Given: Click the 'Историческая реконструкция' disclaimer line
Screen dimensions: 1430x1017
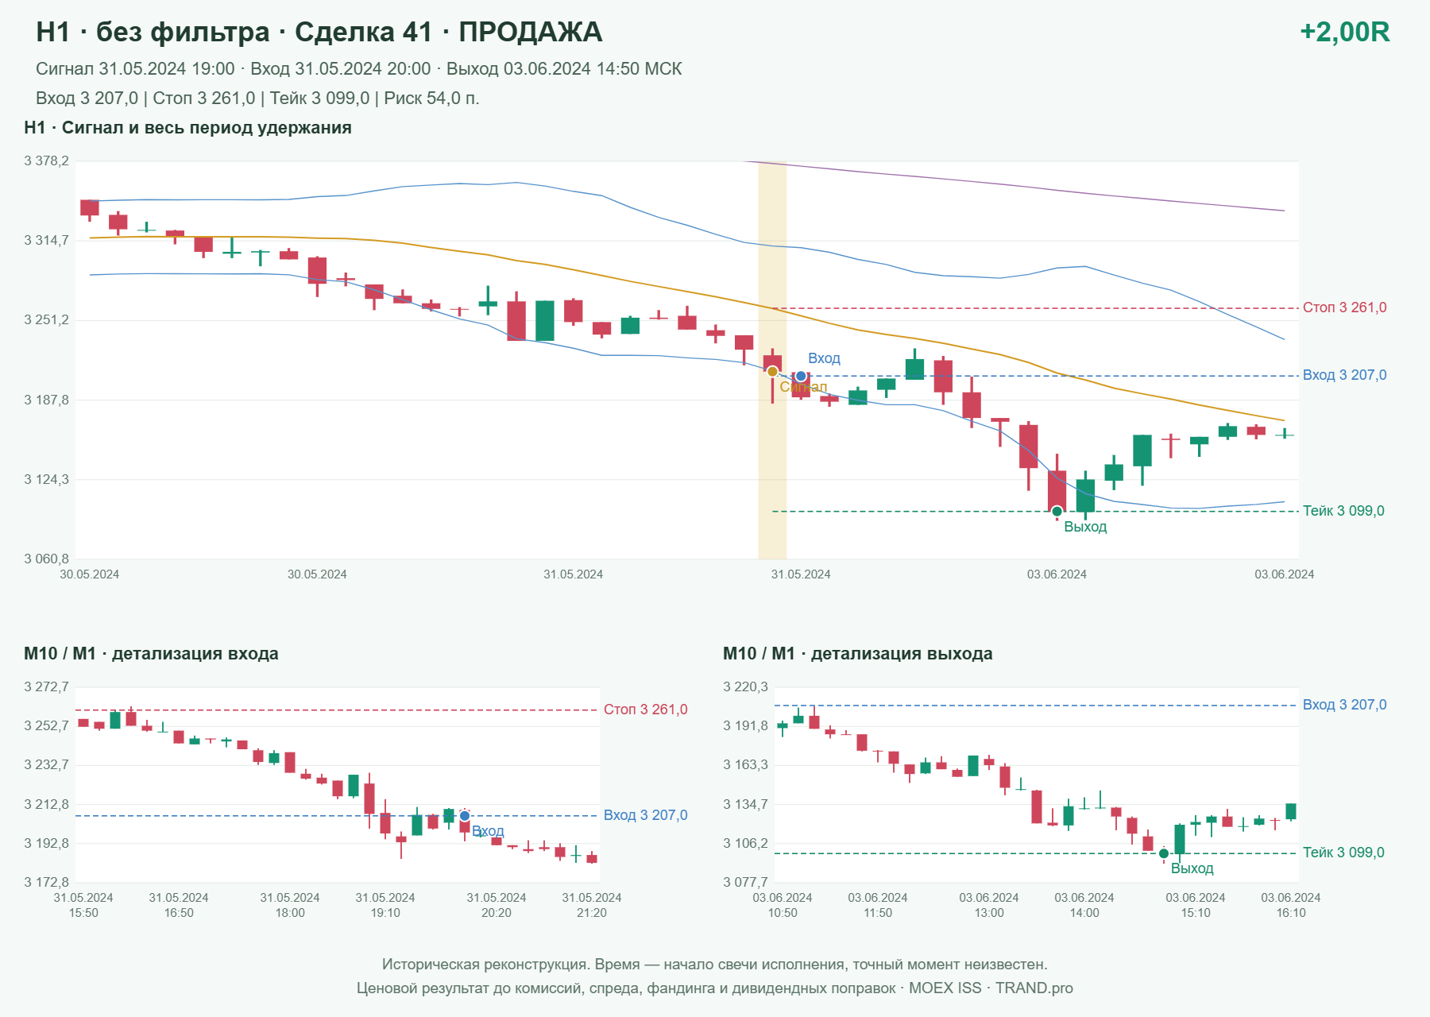Looking at the screenshot, I should click(715, 964).
